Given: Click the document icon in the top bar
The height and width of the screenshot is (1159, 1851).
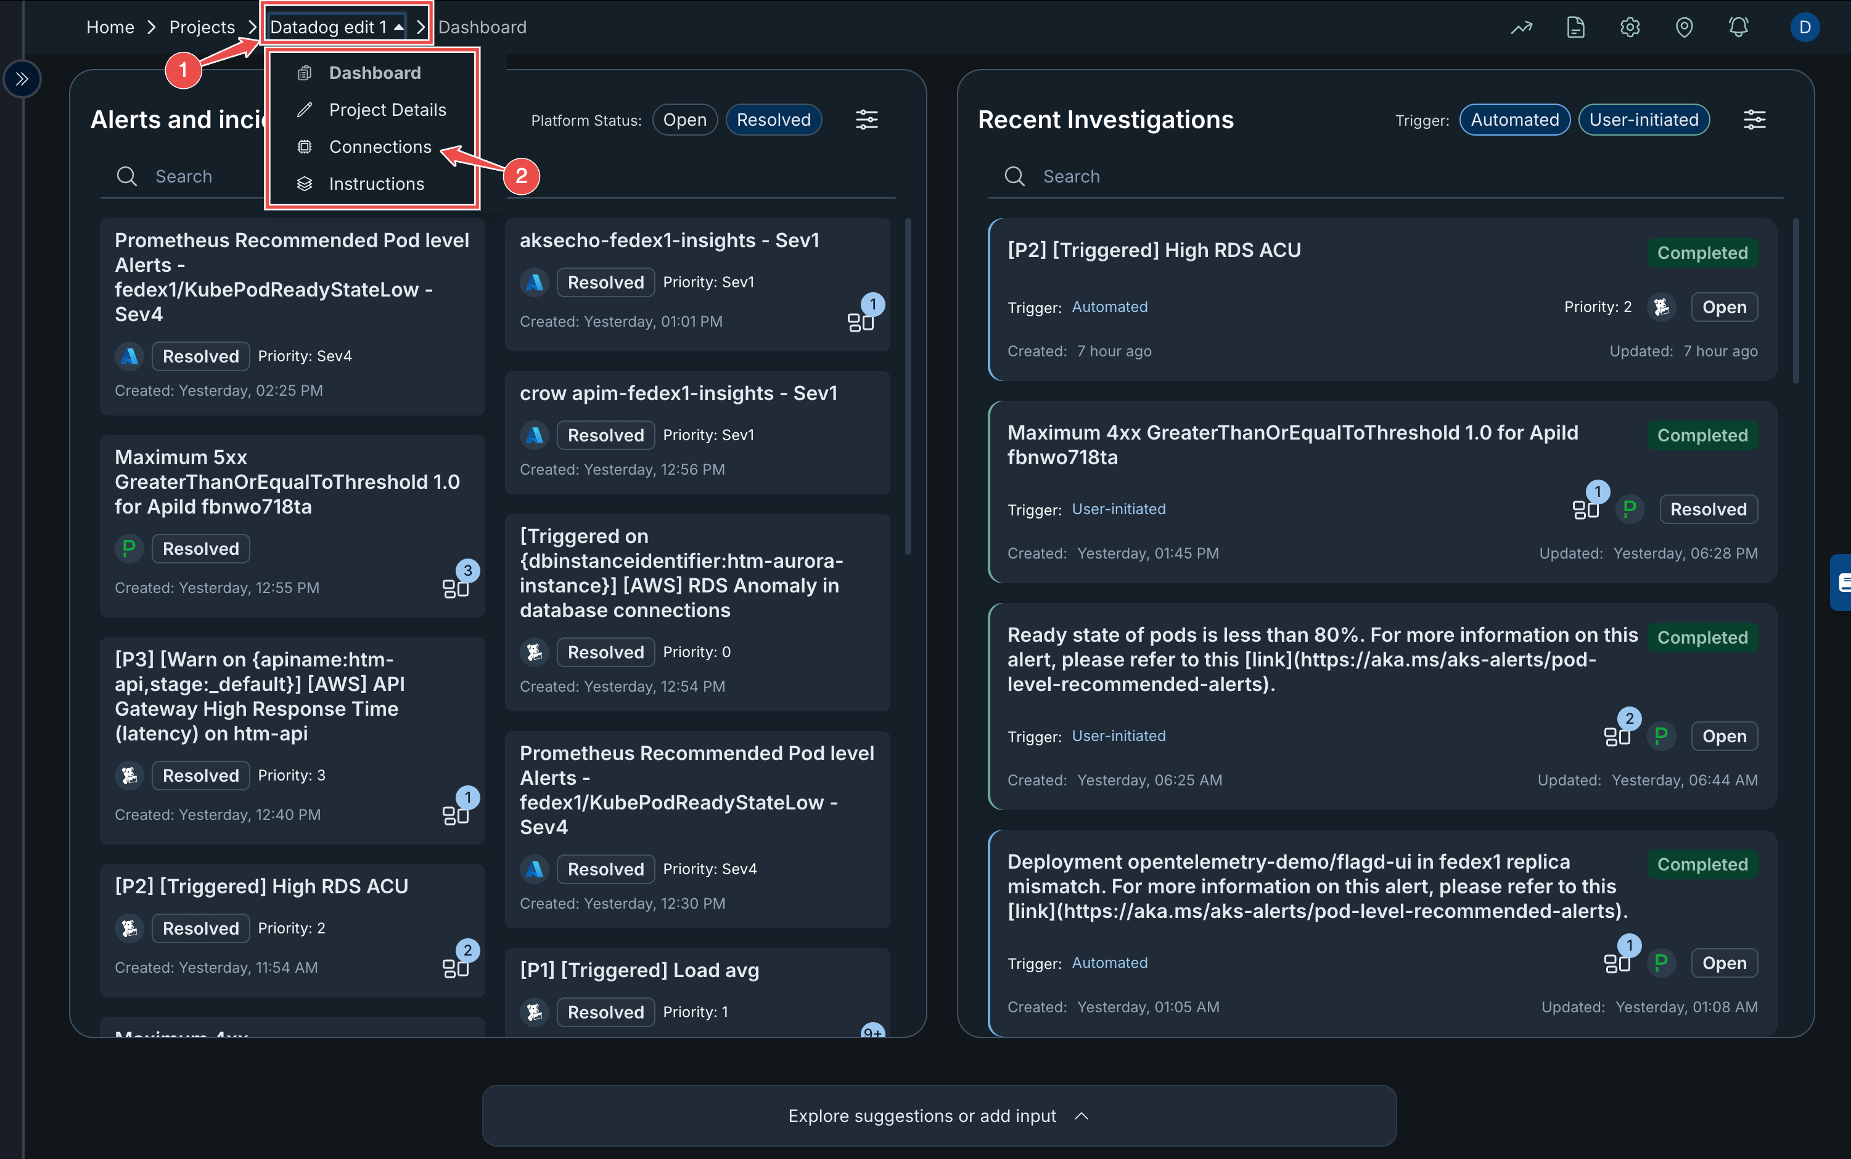Looking at the screenshot, I should [1576, 27].
